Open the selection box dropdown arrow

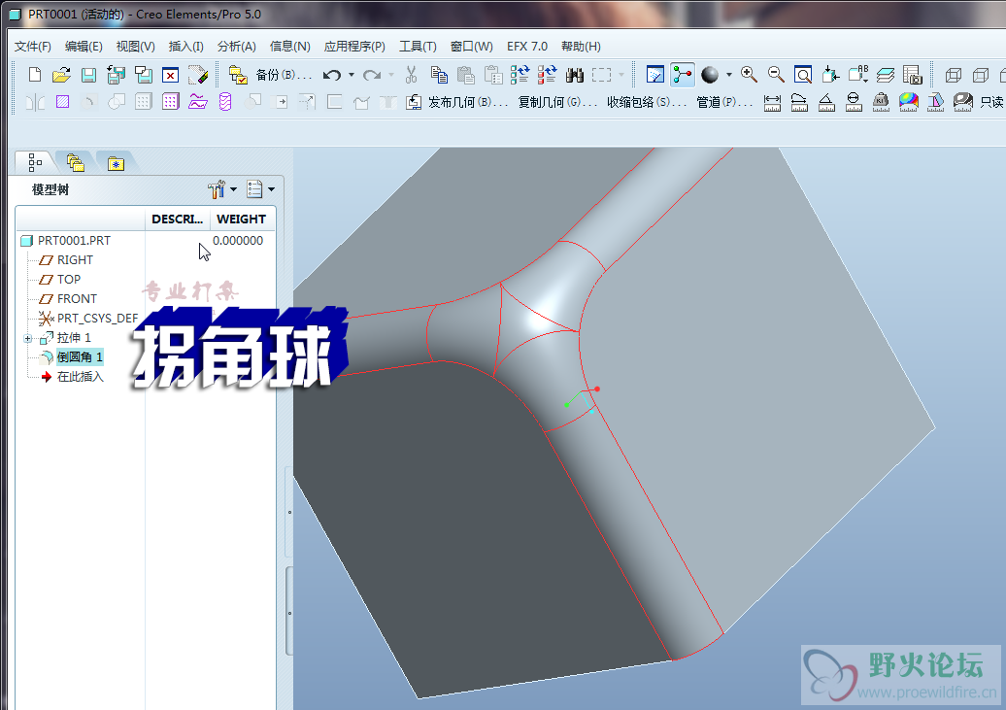tap(621, 75)
